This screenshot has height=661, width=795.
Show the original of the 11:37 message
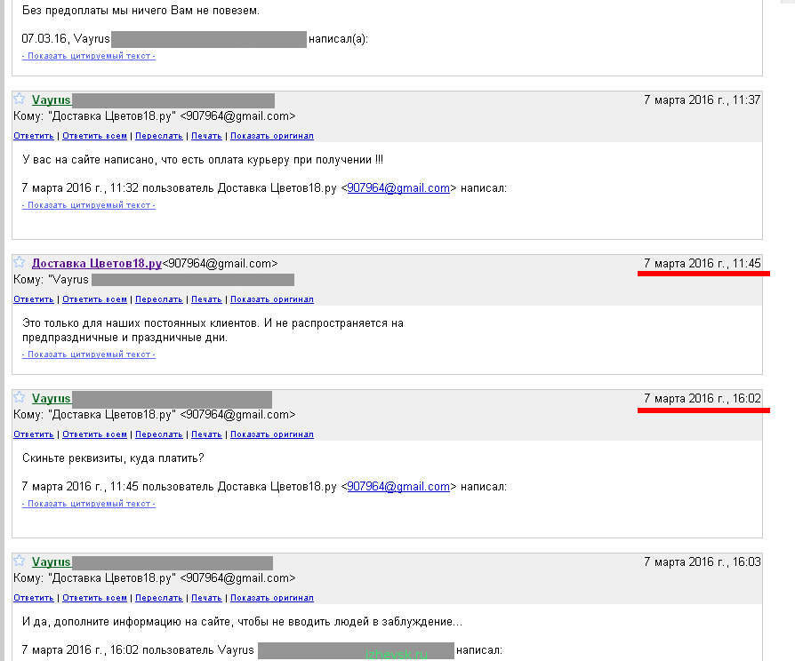pyautogui.click(x=272, y=136)
